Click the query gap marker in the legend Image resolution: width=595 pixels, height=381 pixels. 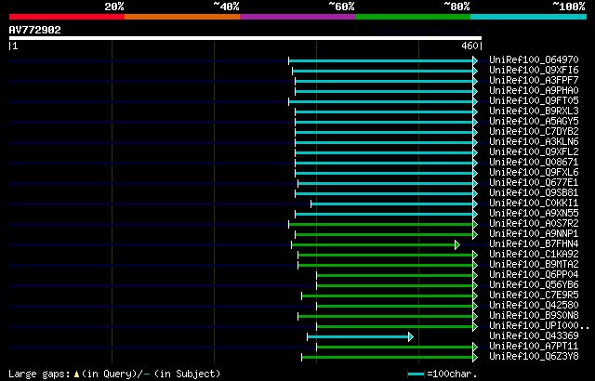click(x=76, y=374)
